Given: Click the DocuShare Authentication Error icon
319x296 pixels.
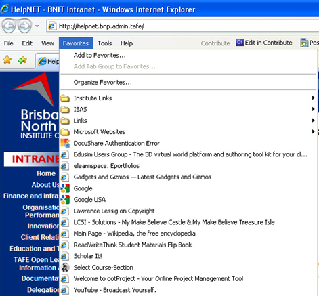Looking at the screenshot, I should [65, 143].
